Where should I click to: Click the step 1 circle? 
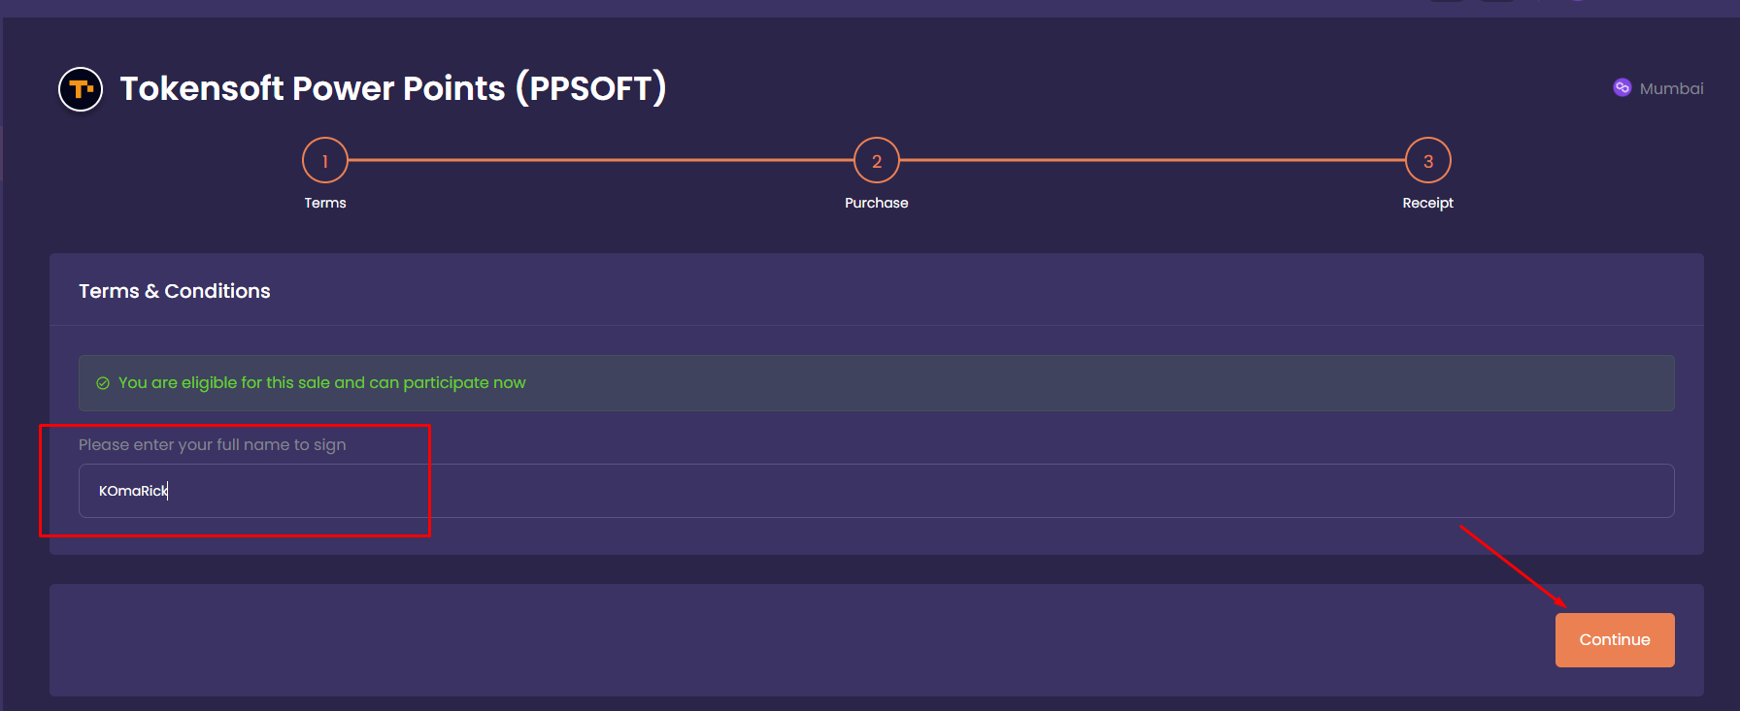(325, 161)
